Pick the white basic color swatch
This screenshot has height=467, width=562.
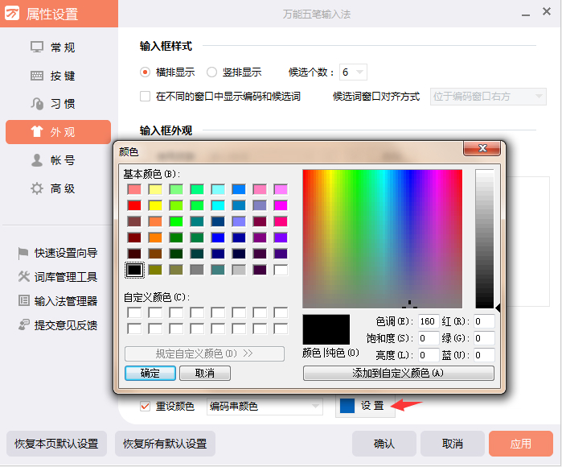(281, 270)
